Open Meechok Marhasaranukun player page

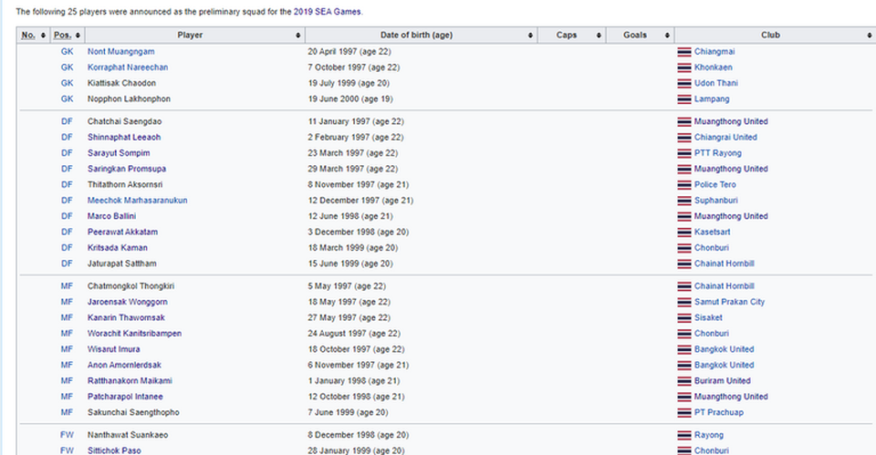click(x=138, y=200)
